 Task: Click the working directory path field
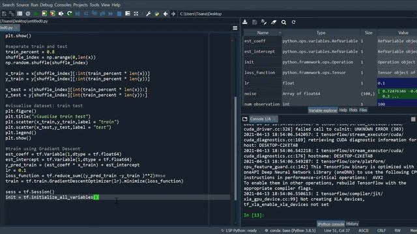click(296, 14)
